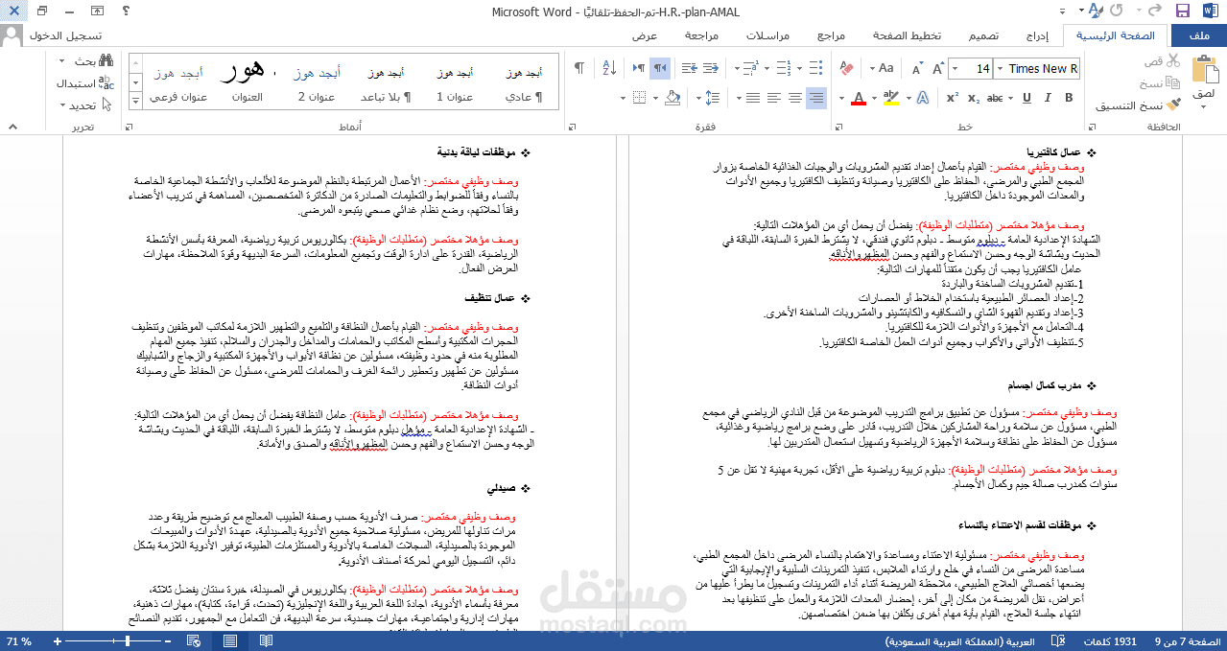Open the font name combo box dropdown
Image resolution: width=1227 pixels, height=651 pixels.
(999, 69)
